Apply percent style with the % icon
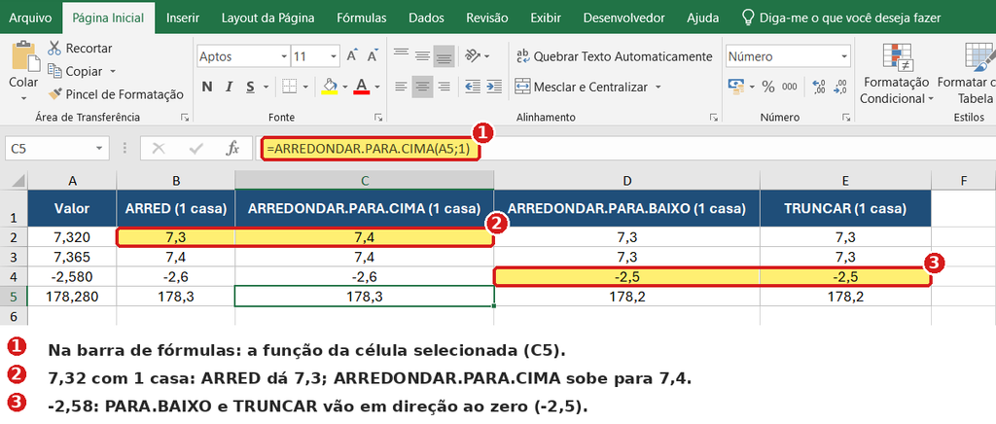Image resolution: width=996 pixels, height=424 pixels. pos(768,87)
